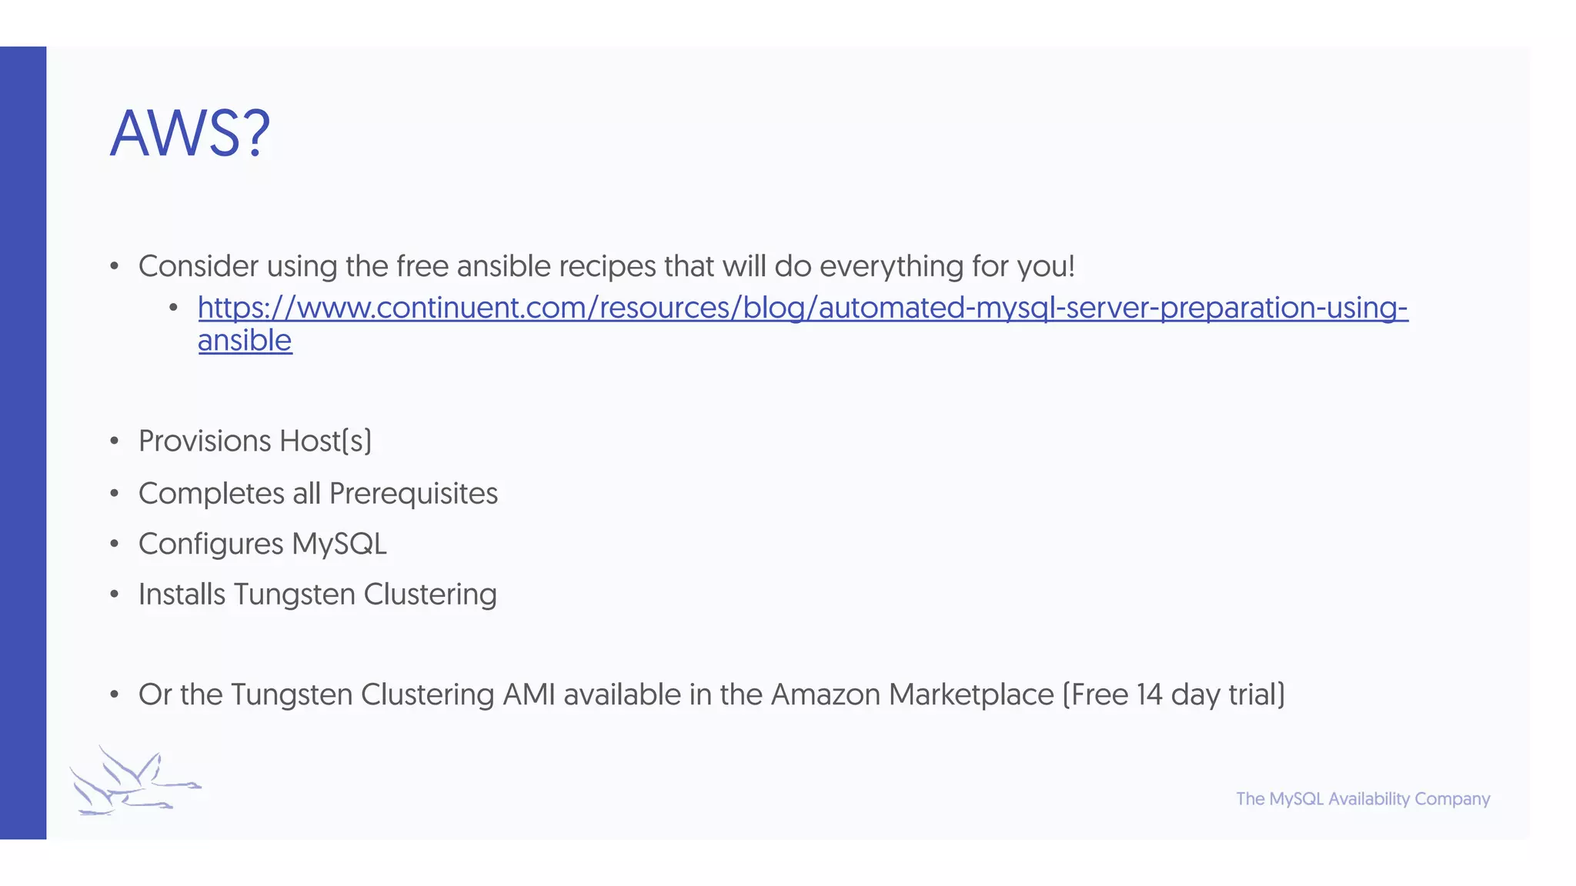Click the bullet dot before 'Or the Tungsten Clustering AMI'
1576x886 pixels.
tap(114, 694)
